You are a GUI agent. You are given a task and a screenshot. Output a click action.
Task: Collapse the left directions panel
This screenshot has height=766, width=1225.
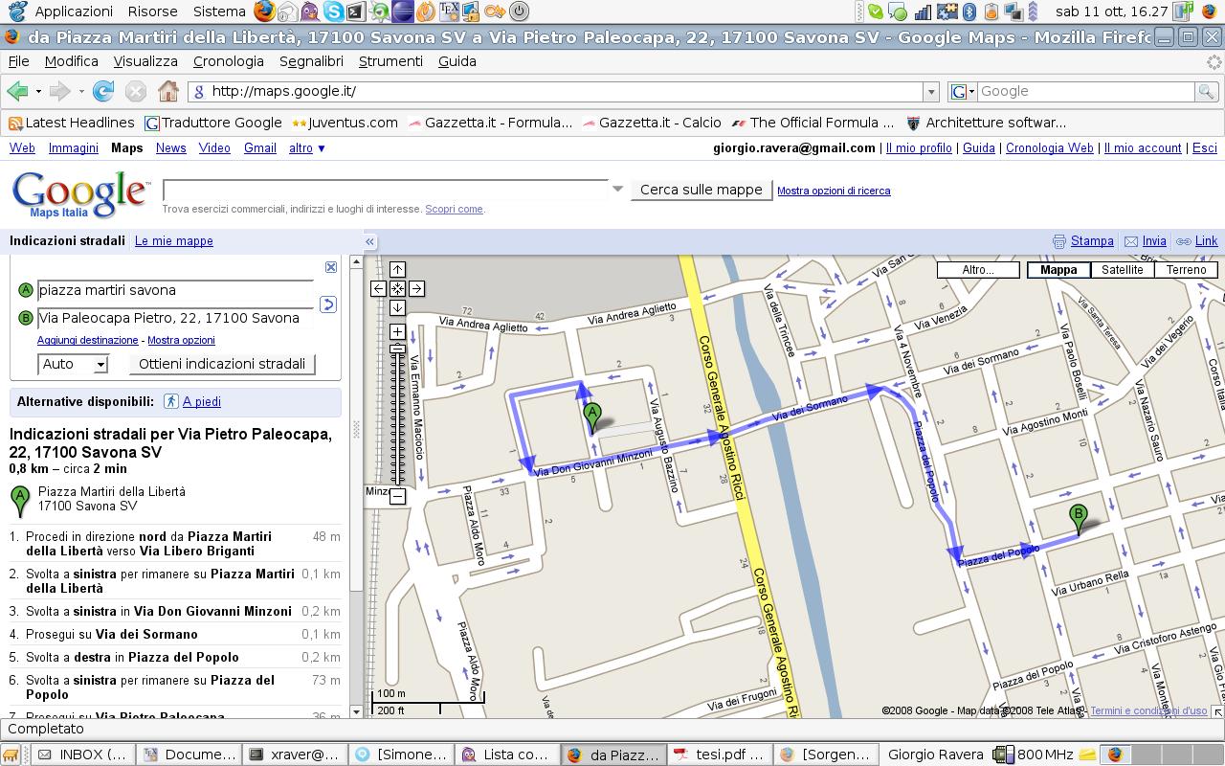(369, 241)
